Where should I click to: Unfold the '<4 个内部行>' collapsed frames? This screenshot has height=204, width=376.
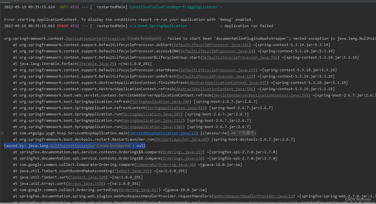point(243,133)
